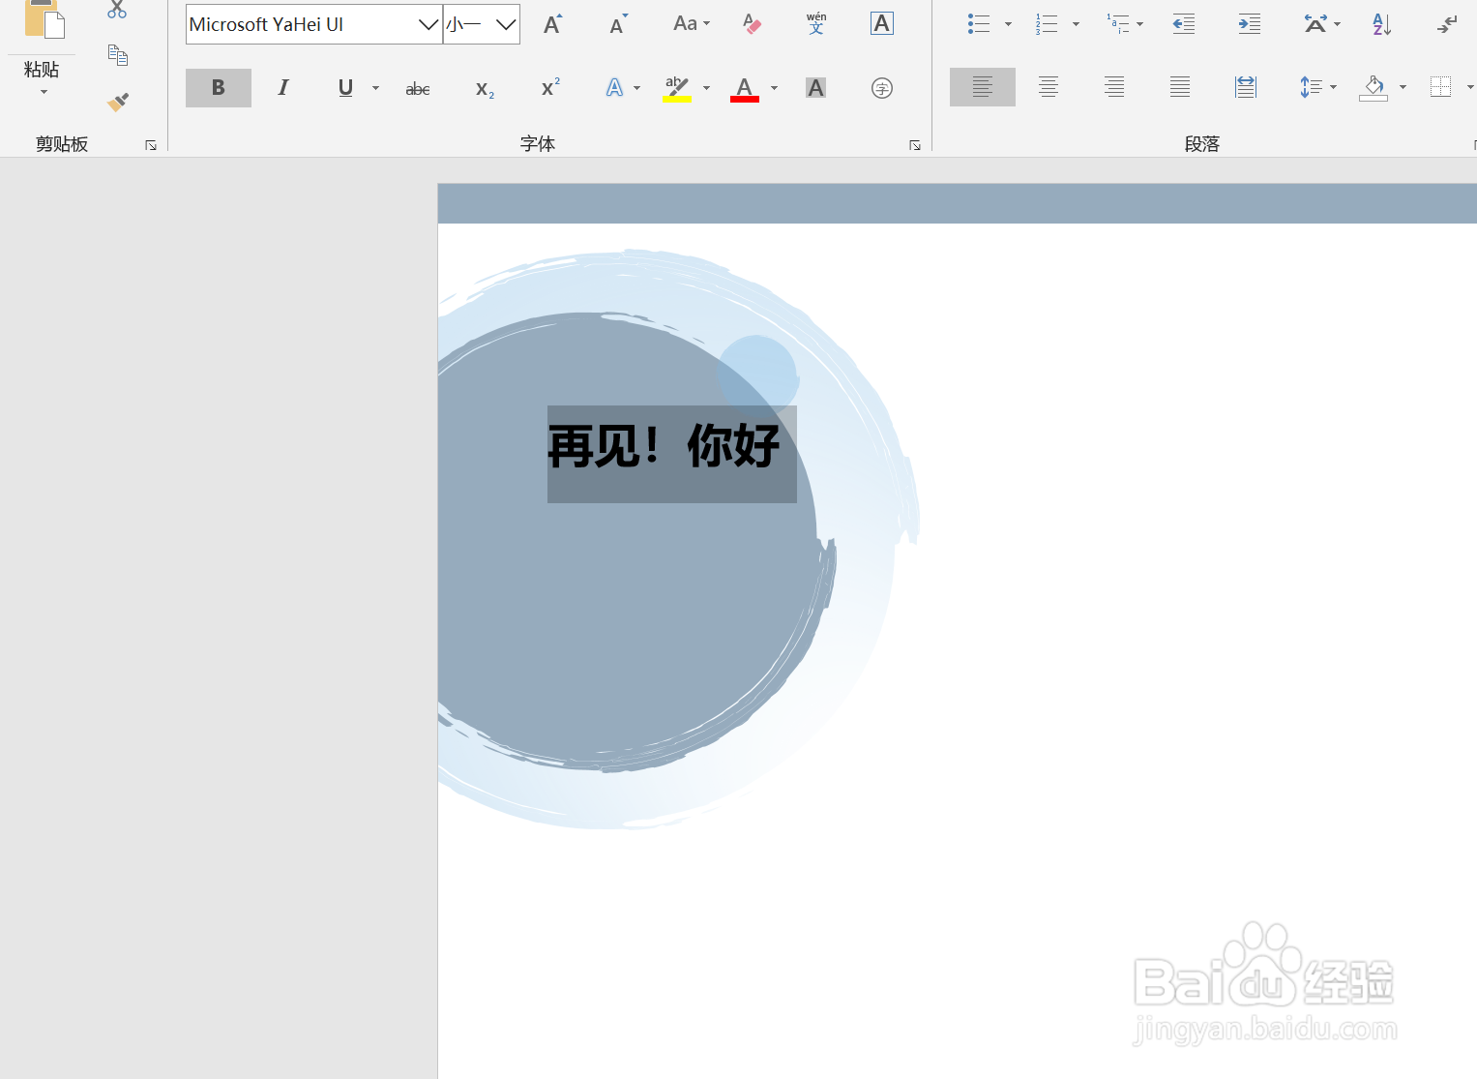Apply text effects outlined A icon
Viewport: 1477px width, 1079px height.
pos(614,88)
